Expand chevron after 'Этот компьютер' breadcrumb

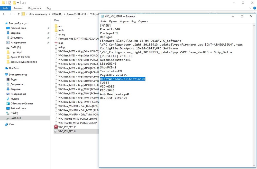click(50, 14)
